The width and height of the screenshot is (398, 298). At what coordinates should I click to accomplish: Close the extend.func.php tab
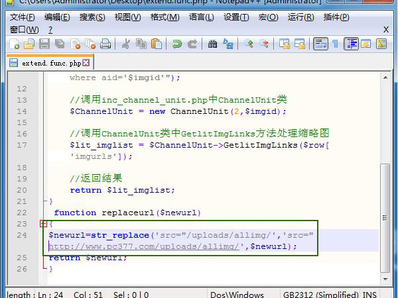[86, 63]
